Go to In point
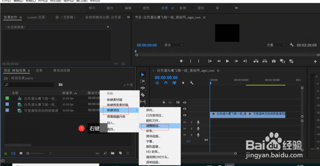Screen dimensions: 320x166 pos(210,61)
